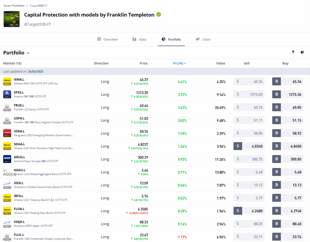
Task: Click the FRUE.L Franklin logo
Action: coord(7,107)
